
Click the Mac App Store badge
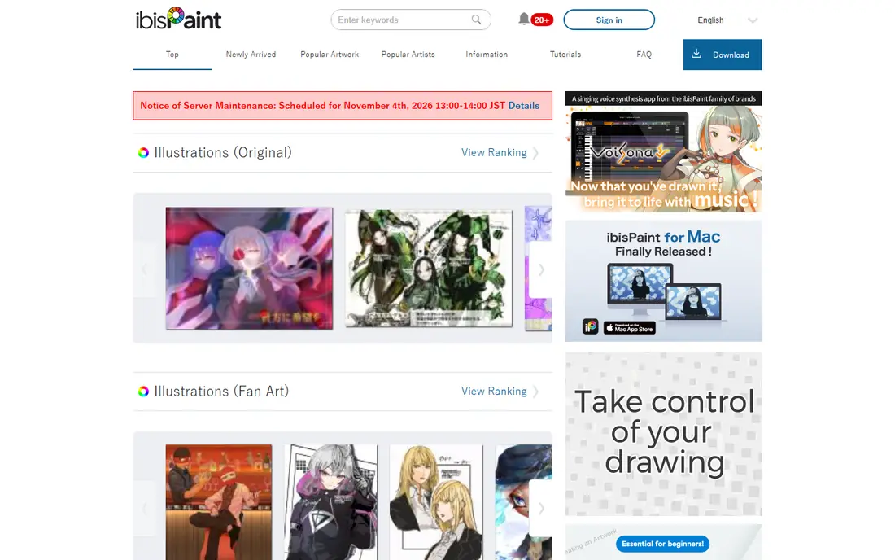[x=630, y=328]
